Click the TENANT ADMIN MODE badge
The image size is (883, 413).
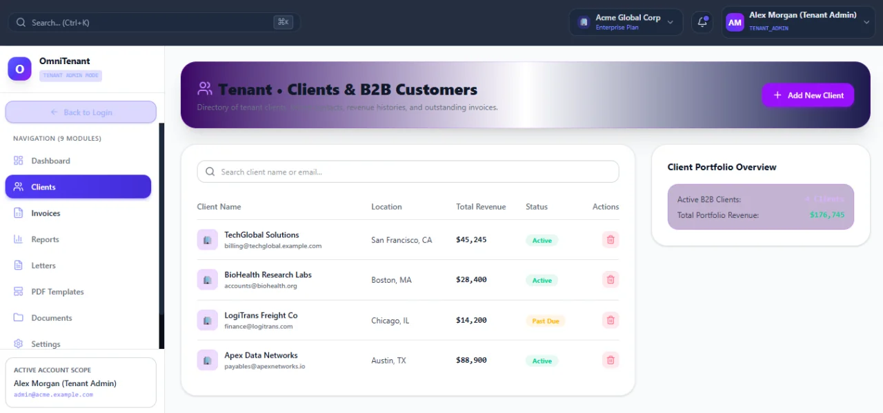click(70, 76)
